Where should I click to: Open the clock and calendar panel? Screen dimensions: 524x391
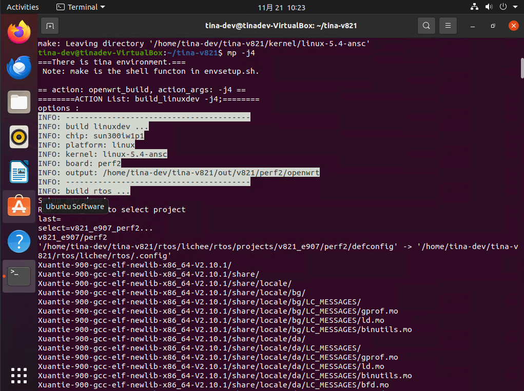[281, 7]
